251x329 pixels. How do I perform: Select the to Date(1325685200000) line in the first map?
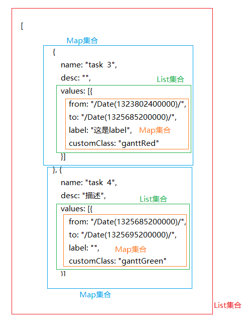pyautogui.click(x=122, y=117)
